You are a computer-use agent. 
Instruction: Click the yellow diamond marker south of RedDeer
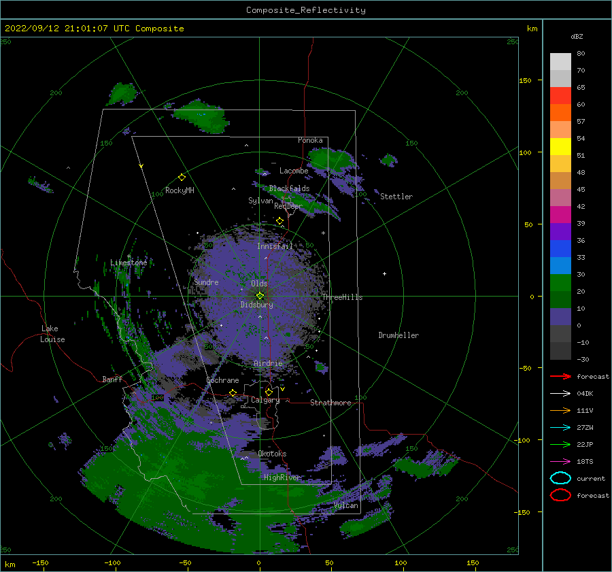[280, 221]
